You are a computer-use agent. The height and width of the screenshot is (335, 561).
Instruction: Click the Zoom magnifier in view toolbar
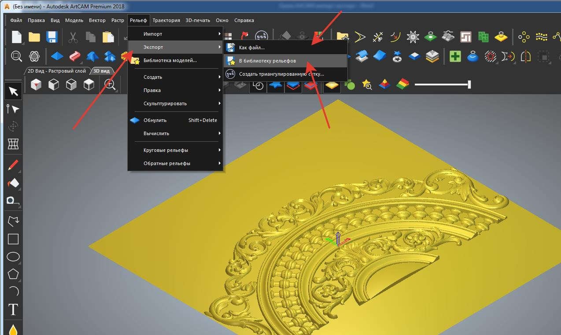point(110,84)
